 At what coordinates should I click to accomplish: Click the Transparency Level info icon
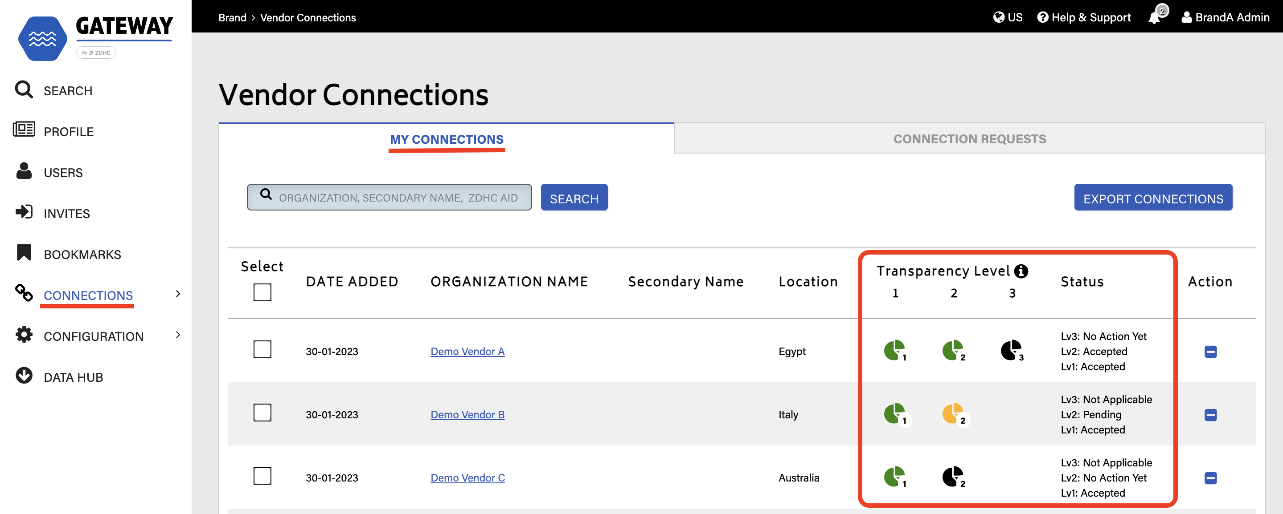tap(1021, 271)
